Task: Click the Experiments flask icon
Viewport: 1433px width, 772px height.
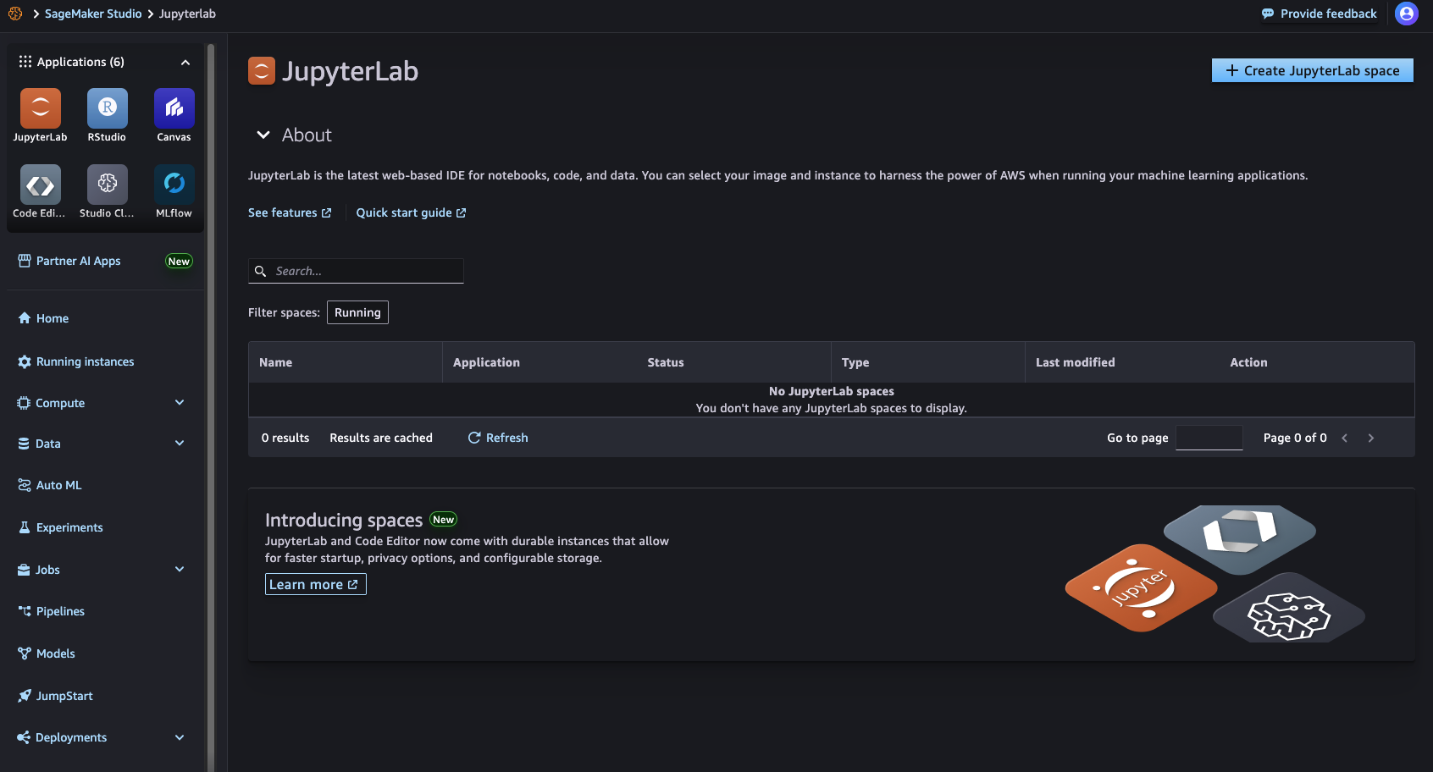Action: (x=25, y=527)
